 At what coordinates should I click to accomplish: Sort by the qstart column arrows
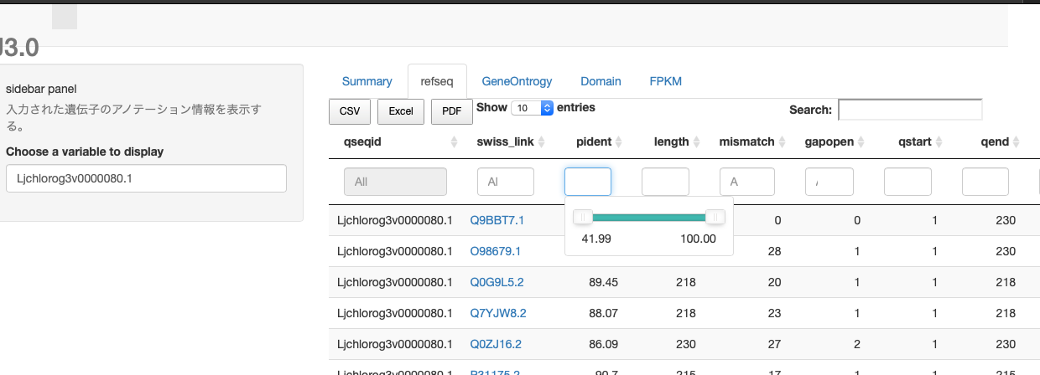pos(939,142)
